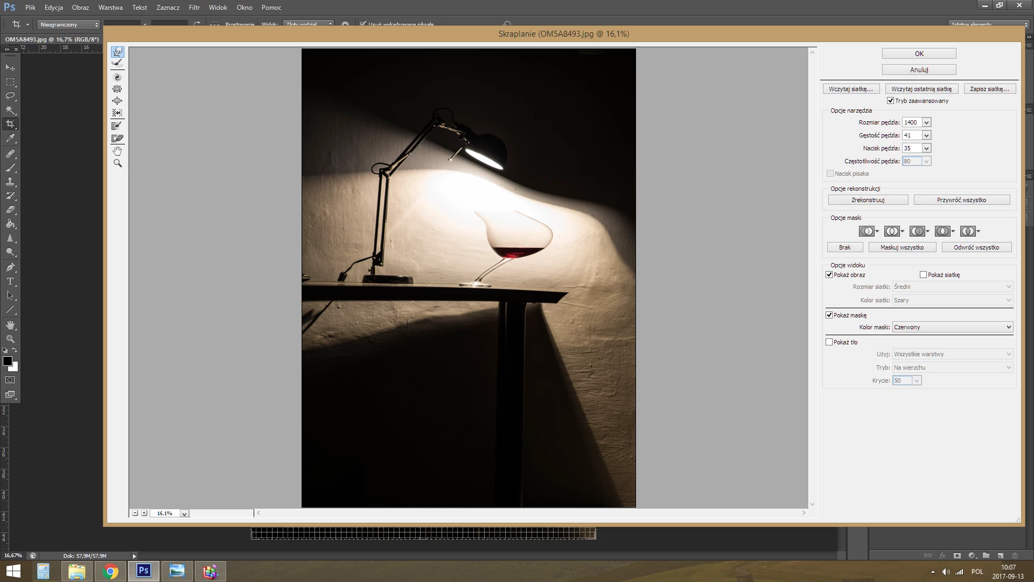This screenshot has height=582, width=1034.
Task: Click the foreground color swatch
Action: pos(8,361)
